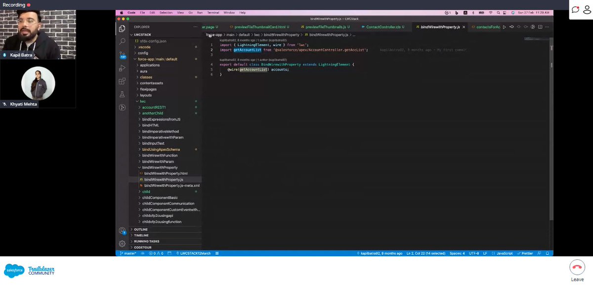Expand the classes folder
593x285 pixels.
click(x=146, y=77)
